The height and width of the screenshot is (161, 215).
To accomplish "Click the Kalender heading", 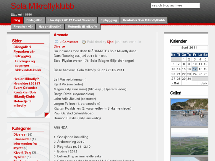I will [x=178, y=41].
